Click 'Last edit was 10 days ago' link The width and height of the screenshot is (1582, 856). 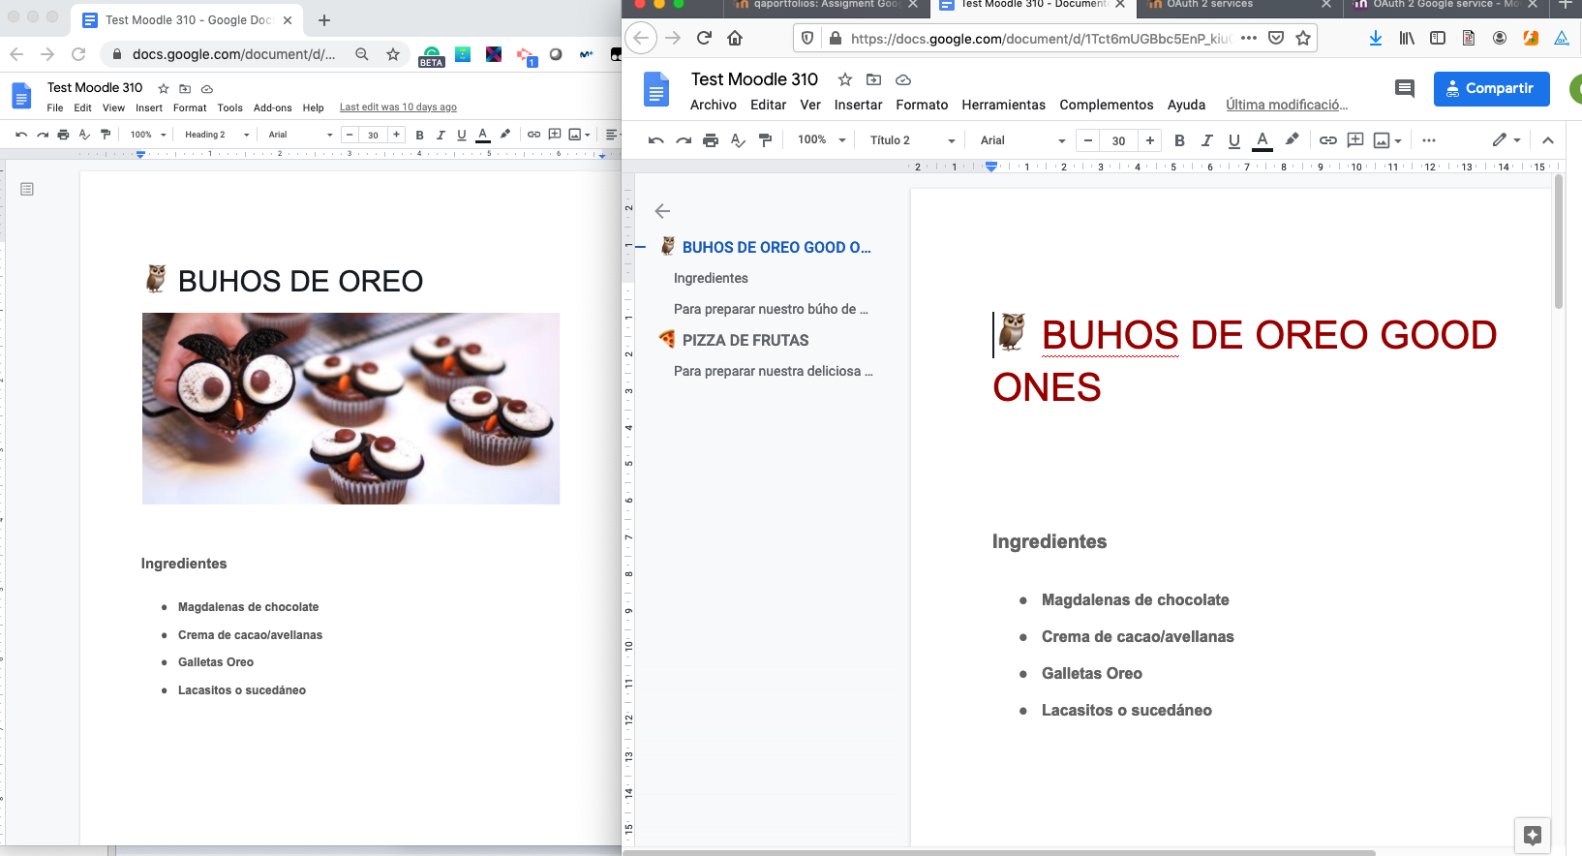(398, 107)
